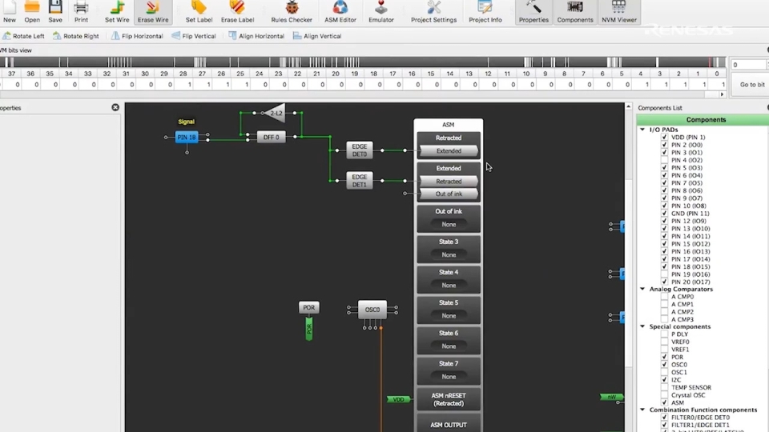The width and height of the screenshot is (769, 432).
Task: Choose the Set Label tool
Action: coord(199,12)
